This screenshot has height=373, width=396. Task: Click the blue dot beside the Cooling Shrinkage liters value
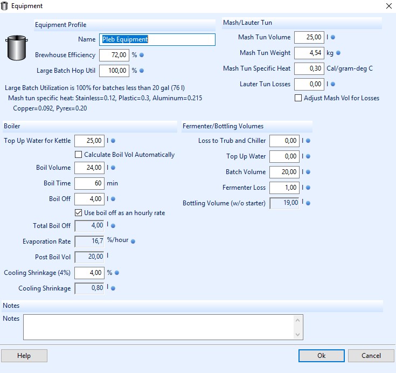[x=113, y=288]
